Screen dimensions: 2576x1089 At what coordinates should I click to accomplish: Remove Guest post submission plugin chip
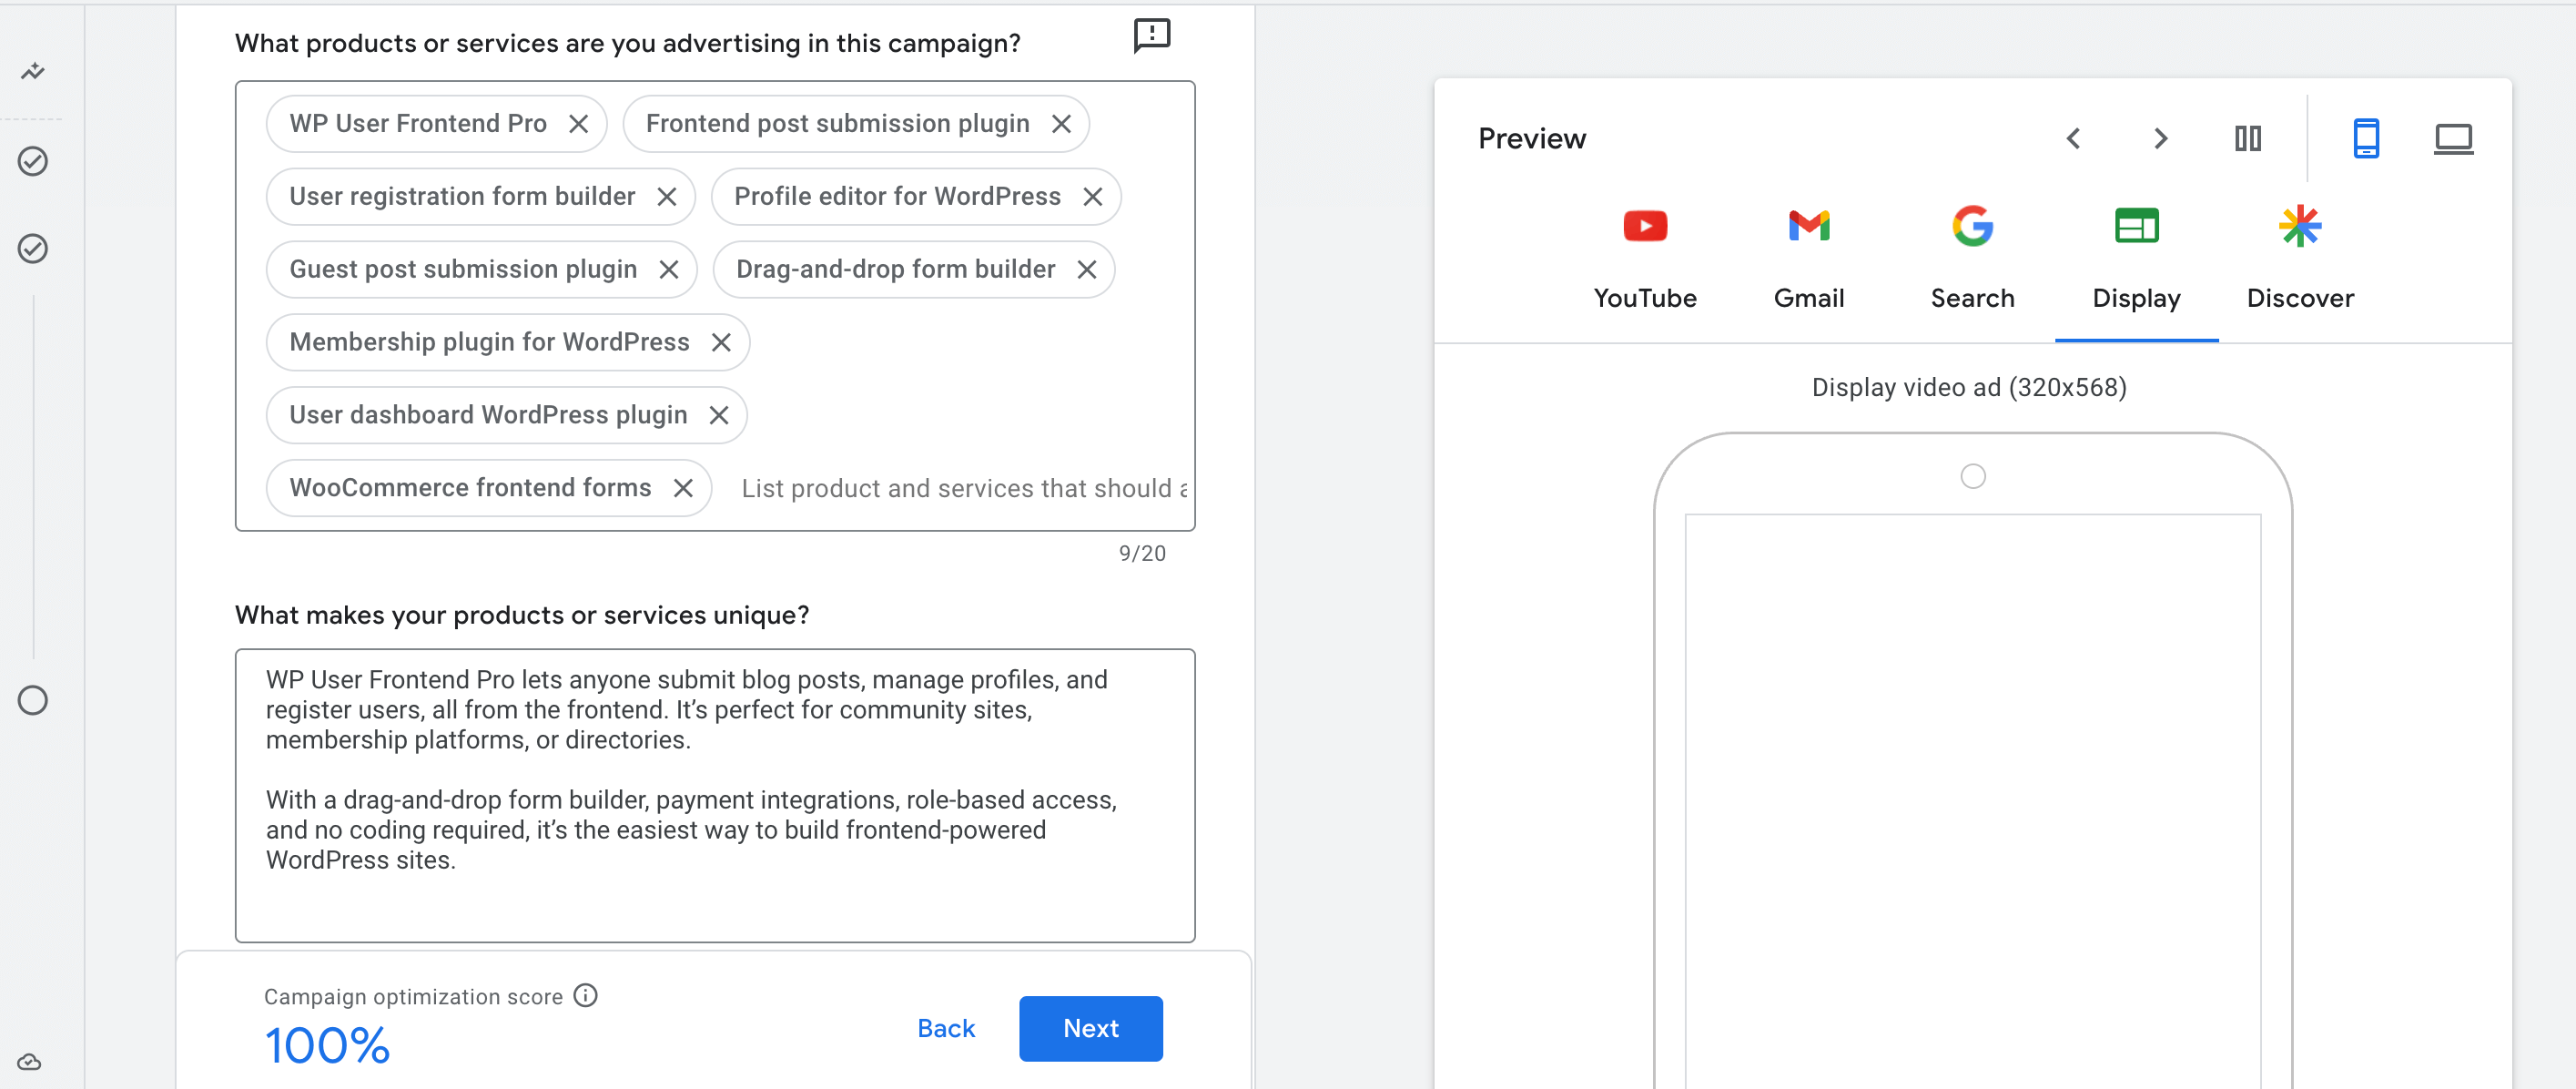tap(669, 270)
